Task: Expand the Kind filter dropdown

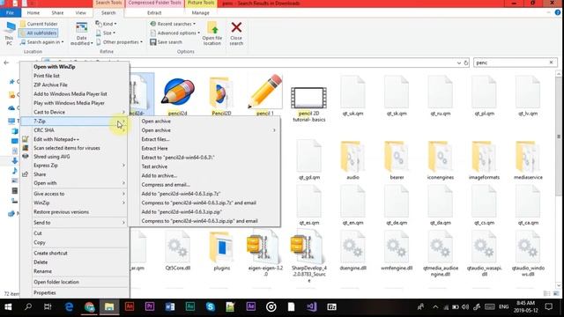Action: tap(106, 24)
